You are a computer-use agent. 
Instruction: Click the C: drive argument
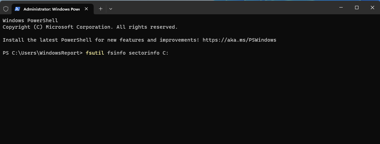tap(165, 53)
